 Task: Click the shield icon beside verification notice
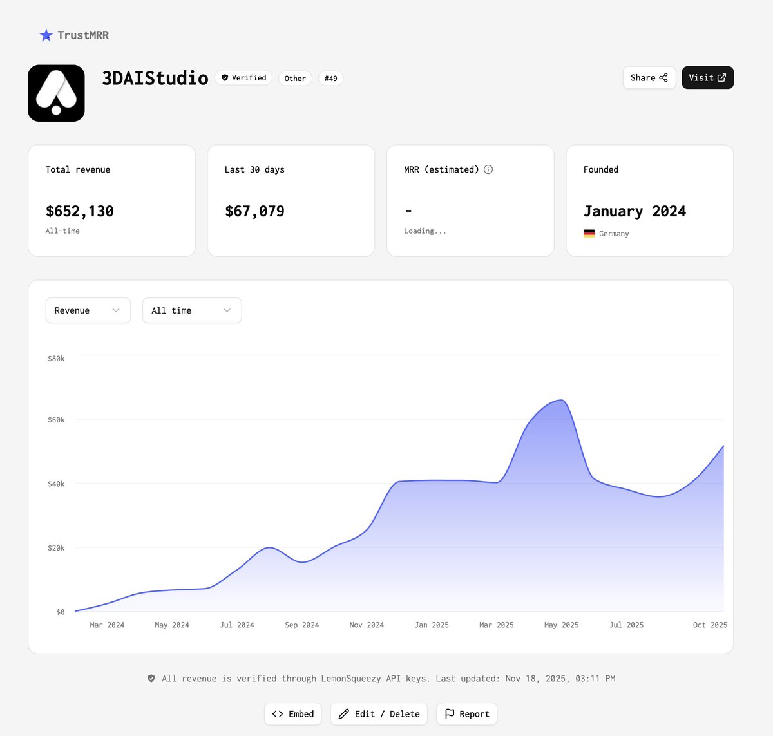coord(151,679)
